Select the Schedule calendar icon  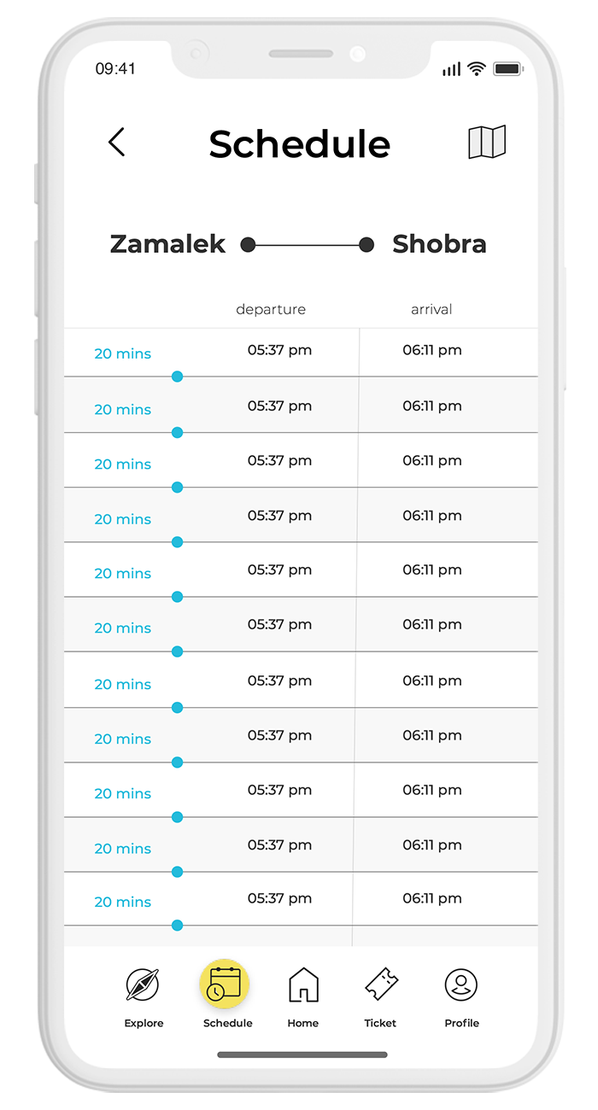[224, 984]
